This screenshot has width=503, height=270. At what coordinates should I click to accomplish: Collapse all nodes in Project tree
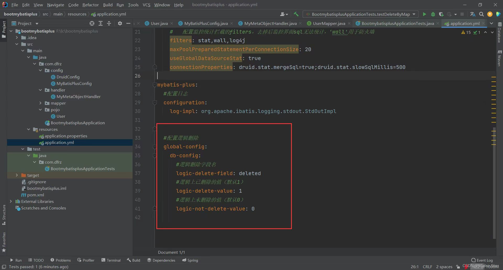tap(109, 23)
